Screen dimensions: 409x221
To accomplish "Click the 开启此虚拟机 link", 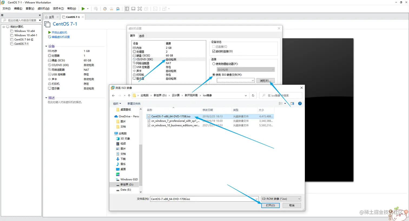I will pyautogui.click(x=59, y=32).
